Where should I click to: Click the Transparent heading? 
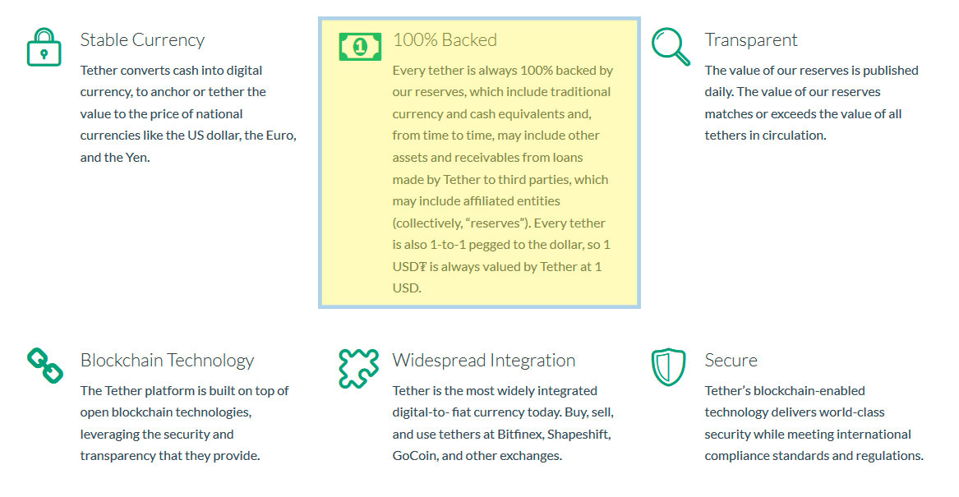point(751,39)
